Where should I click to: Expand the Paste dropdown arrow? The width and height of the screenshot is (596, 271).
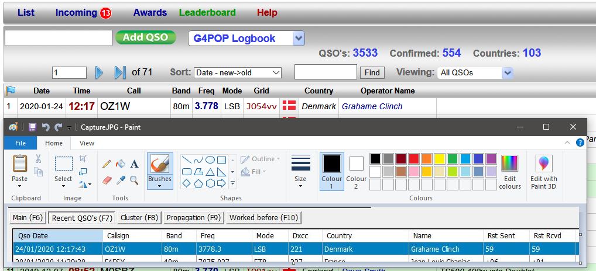[x=19, y=186]
